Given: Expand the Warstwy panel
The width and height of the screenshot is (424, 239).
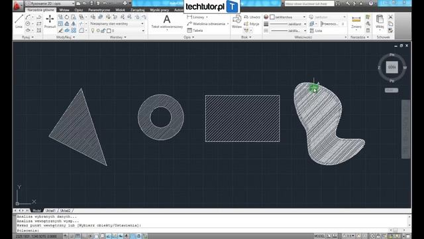Looking at the screenshot, I should (x=118, y=37).
